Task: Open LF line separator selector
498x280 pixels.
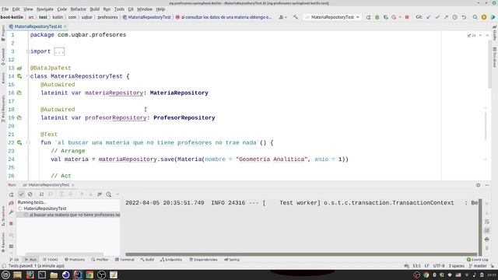Action: (x=427, y=266)
